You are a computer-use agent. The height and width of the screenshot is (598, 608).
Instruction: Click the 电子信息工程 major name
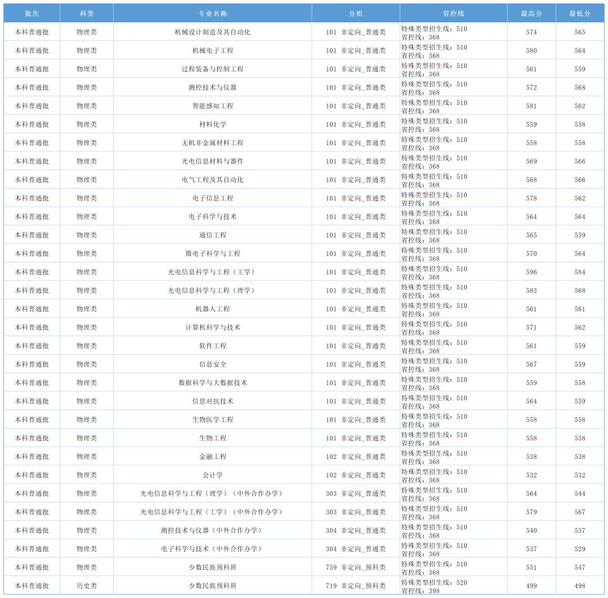pos(212,198)
